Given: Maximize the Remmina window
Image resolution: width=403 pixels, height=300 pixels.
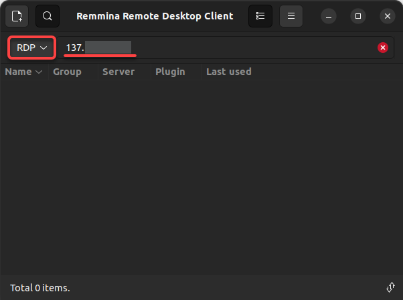Looking at the screenshot, I should click(358, 16).
